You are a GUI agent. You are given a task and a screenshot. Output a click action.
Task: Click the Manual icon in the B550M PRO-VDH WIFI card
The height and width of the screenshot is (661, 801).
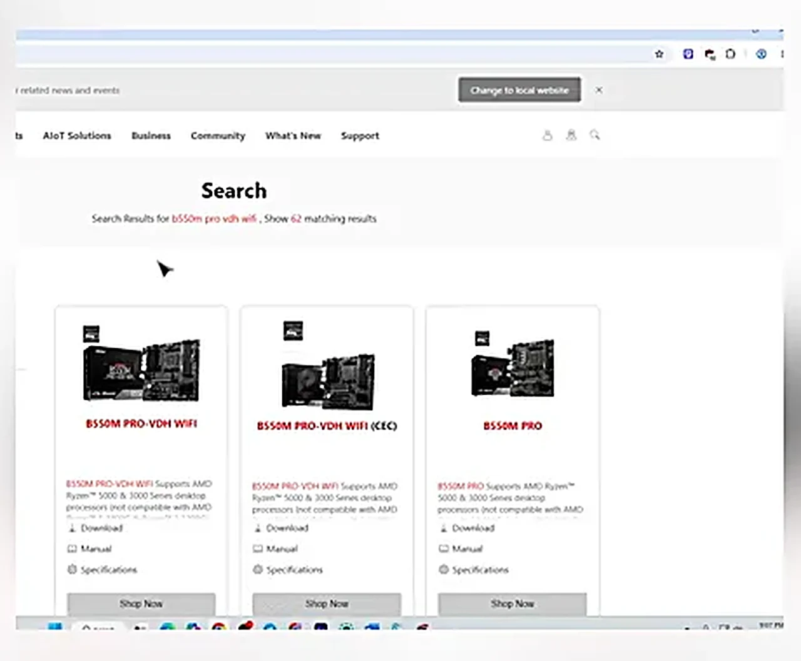tap(72, 549)
